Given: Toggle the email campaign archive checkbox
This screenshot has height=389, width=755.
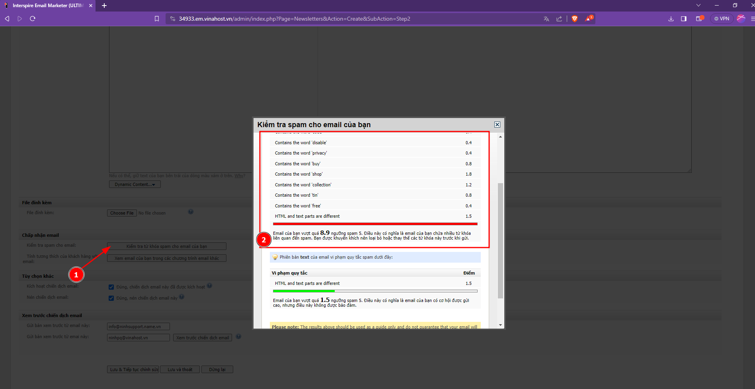Looking at the screenshot, I should coord(111,298).
